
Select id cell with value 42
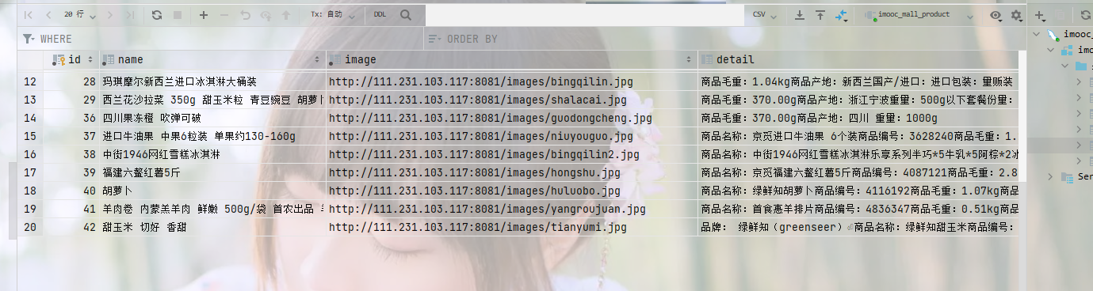pyautogui.click(x=71, y=227)
